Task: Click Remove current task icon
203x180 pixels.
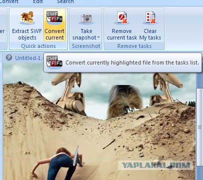Action: pyautogui.click(x=122, y=17)
